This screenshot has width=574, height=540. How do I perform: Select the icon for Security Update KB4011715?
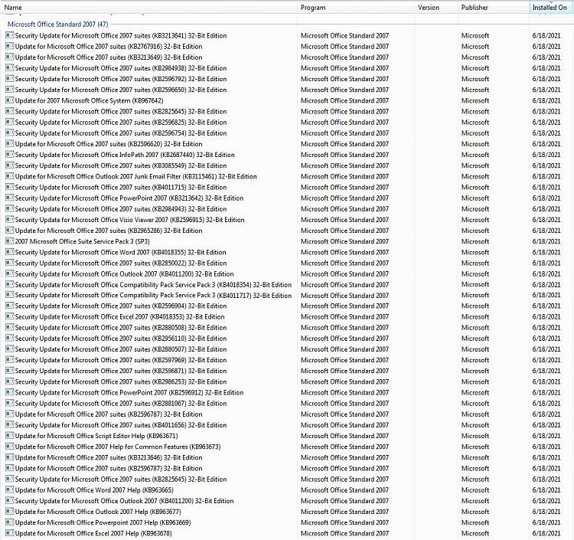pos(9,187)
